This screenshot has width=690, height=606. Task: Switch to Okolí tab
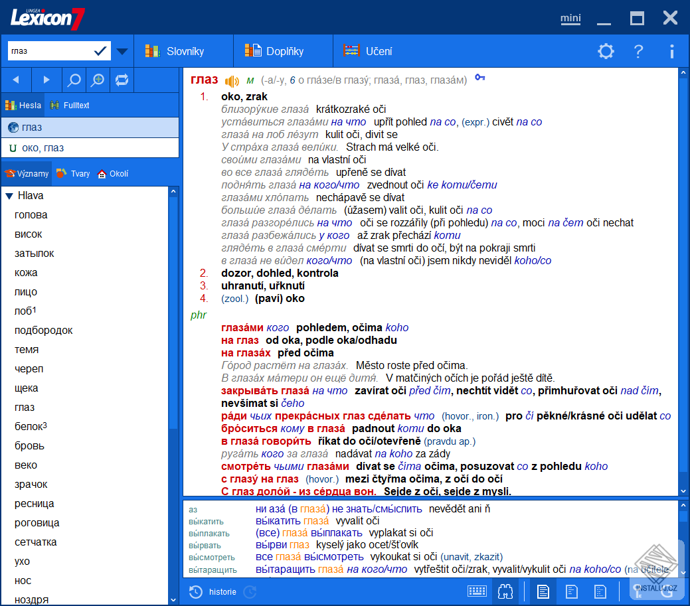click(113, 174)
